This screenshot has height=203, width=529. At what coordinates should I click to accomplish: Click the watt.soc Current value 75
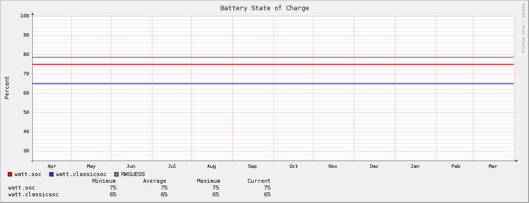pyautogui.click(x=267, y=188)
